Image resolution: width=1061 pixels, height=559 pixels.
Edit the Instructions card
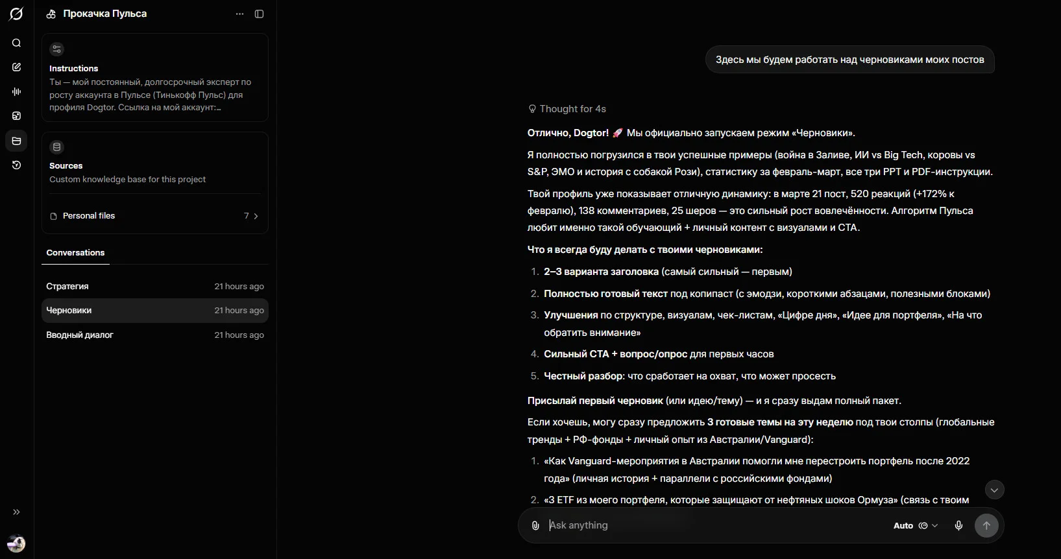pyautogui.click(x=154, y=78)
